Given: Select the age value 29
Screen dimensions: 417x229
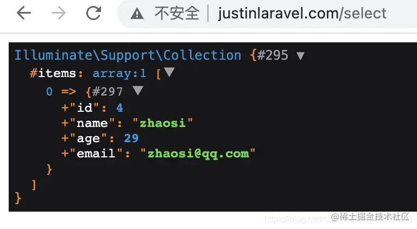Looking at the screenshot, I should (131, 138).
